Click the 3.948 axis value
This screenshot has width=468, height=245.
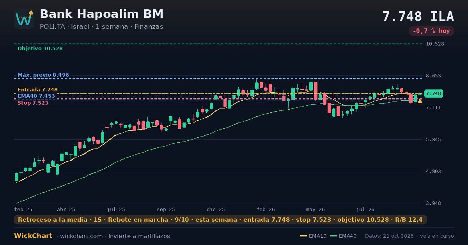click(434, 203)
